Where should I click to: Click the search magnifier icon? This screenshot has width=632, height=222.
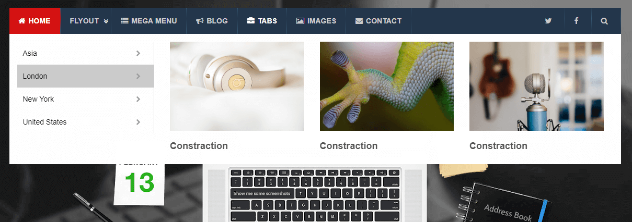pyautogui.click(x=604, y=21)
